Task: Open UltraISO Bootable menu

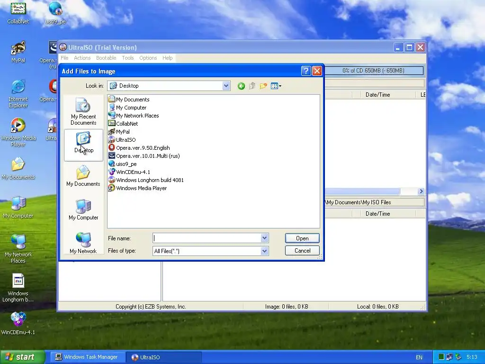Action: point(106,58)
